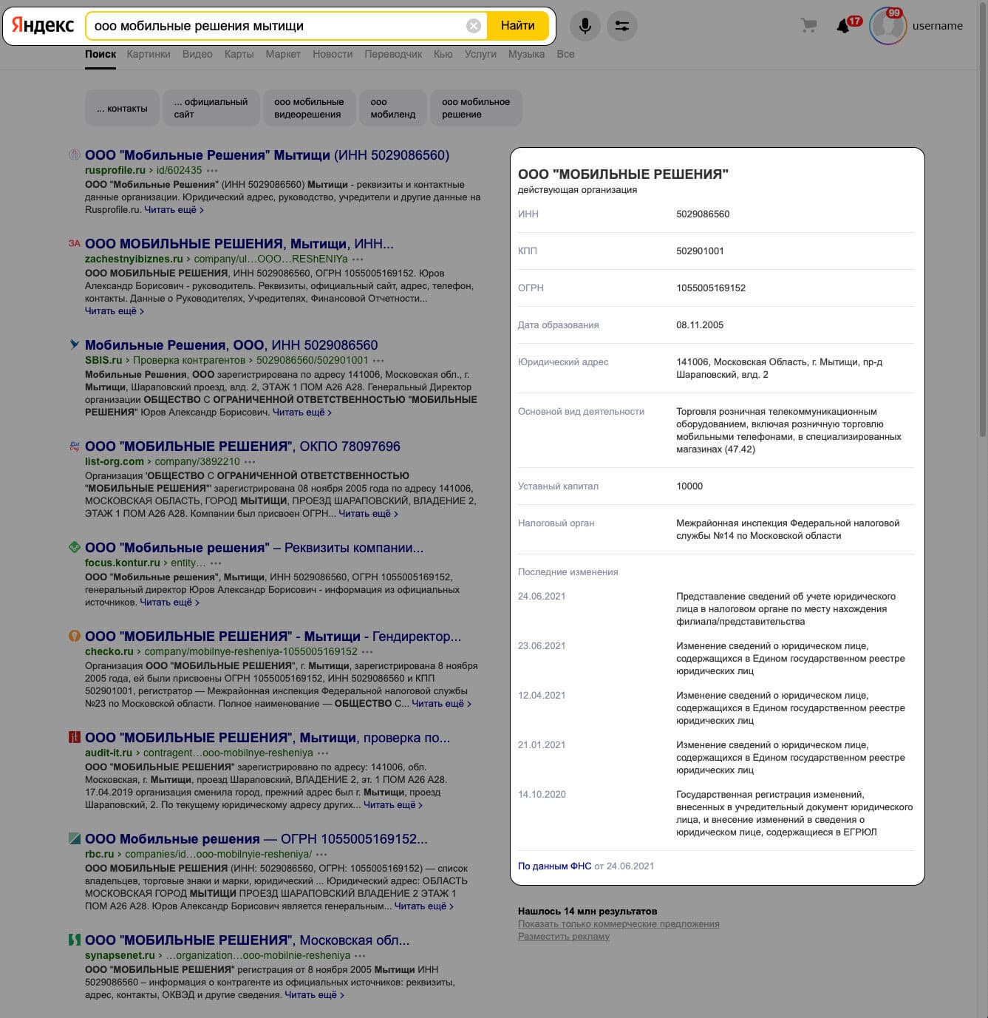Click the Yandex logo
988x1018 pixels.
point(43,25)
